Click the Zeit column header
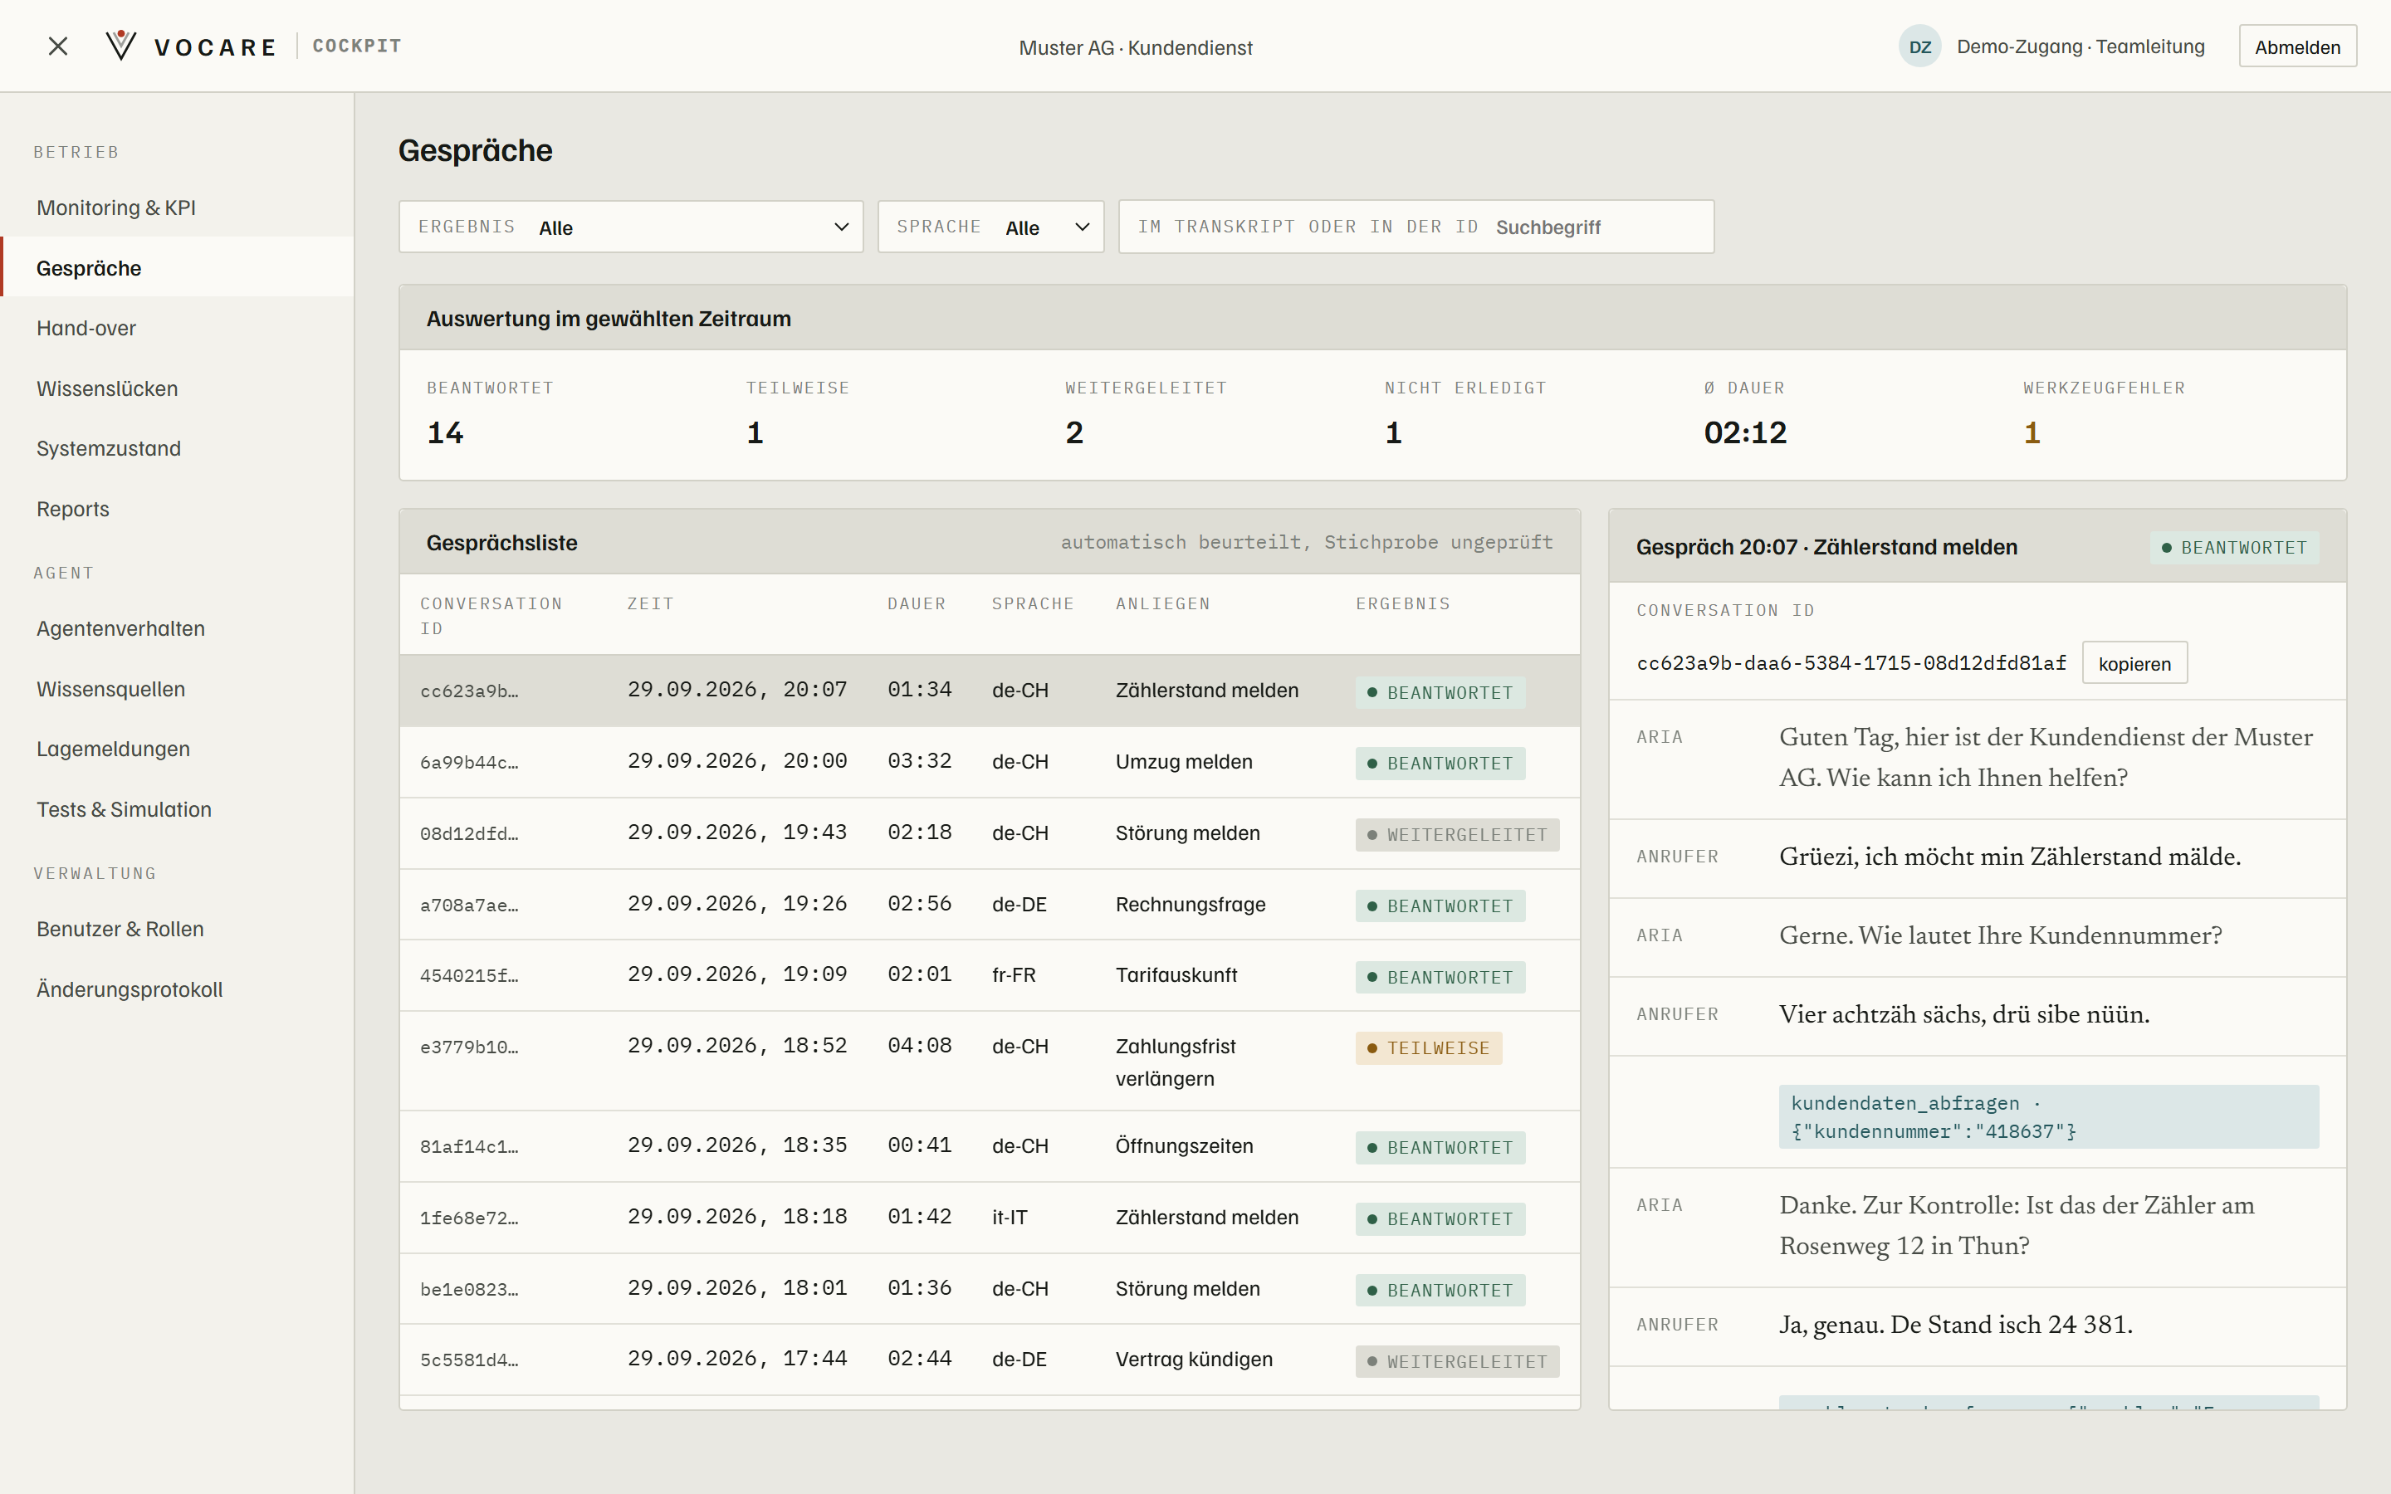Screen dimensions: 2391x1494 (650, 603)
